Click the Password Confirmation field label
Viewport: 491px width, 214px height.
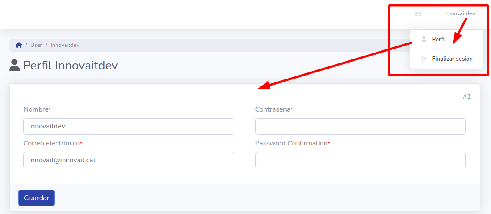point(291,143)
